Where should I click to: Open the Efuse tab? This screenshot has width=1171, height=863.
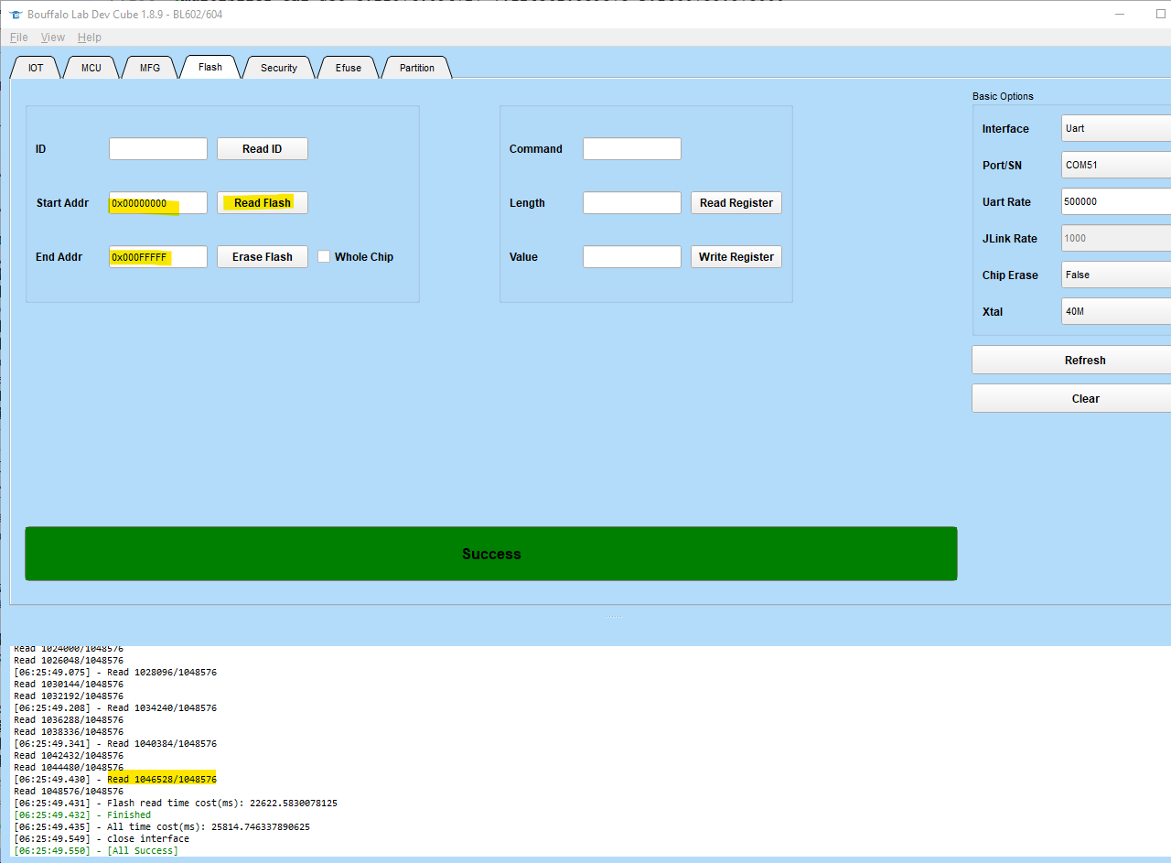click(x=349, y=68)
